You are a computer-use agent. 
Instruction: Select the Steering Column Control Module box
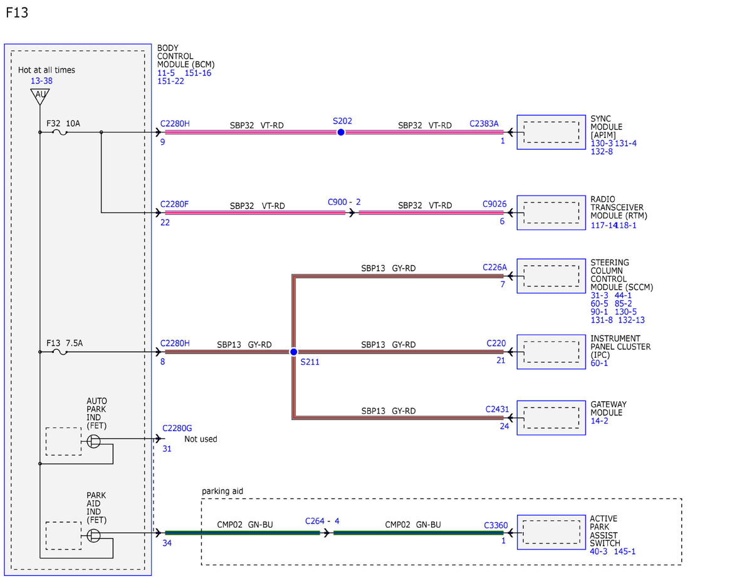[551, 276]
